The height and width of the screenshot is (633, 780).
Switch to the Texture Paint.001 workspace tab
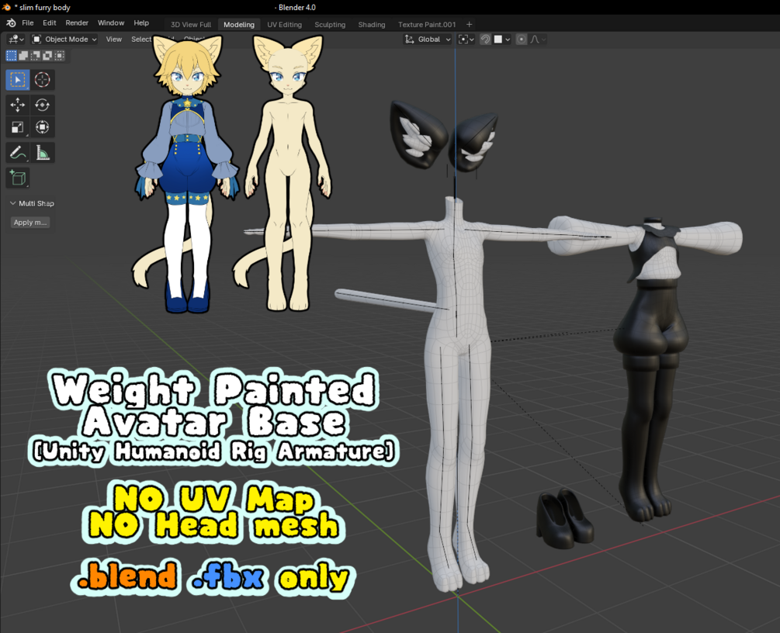click(x=427, y=24)
